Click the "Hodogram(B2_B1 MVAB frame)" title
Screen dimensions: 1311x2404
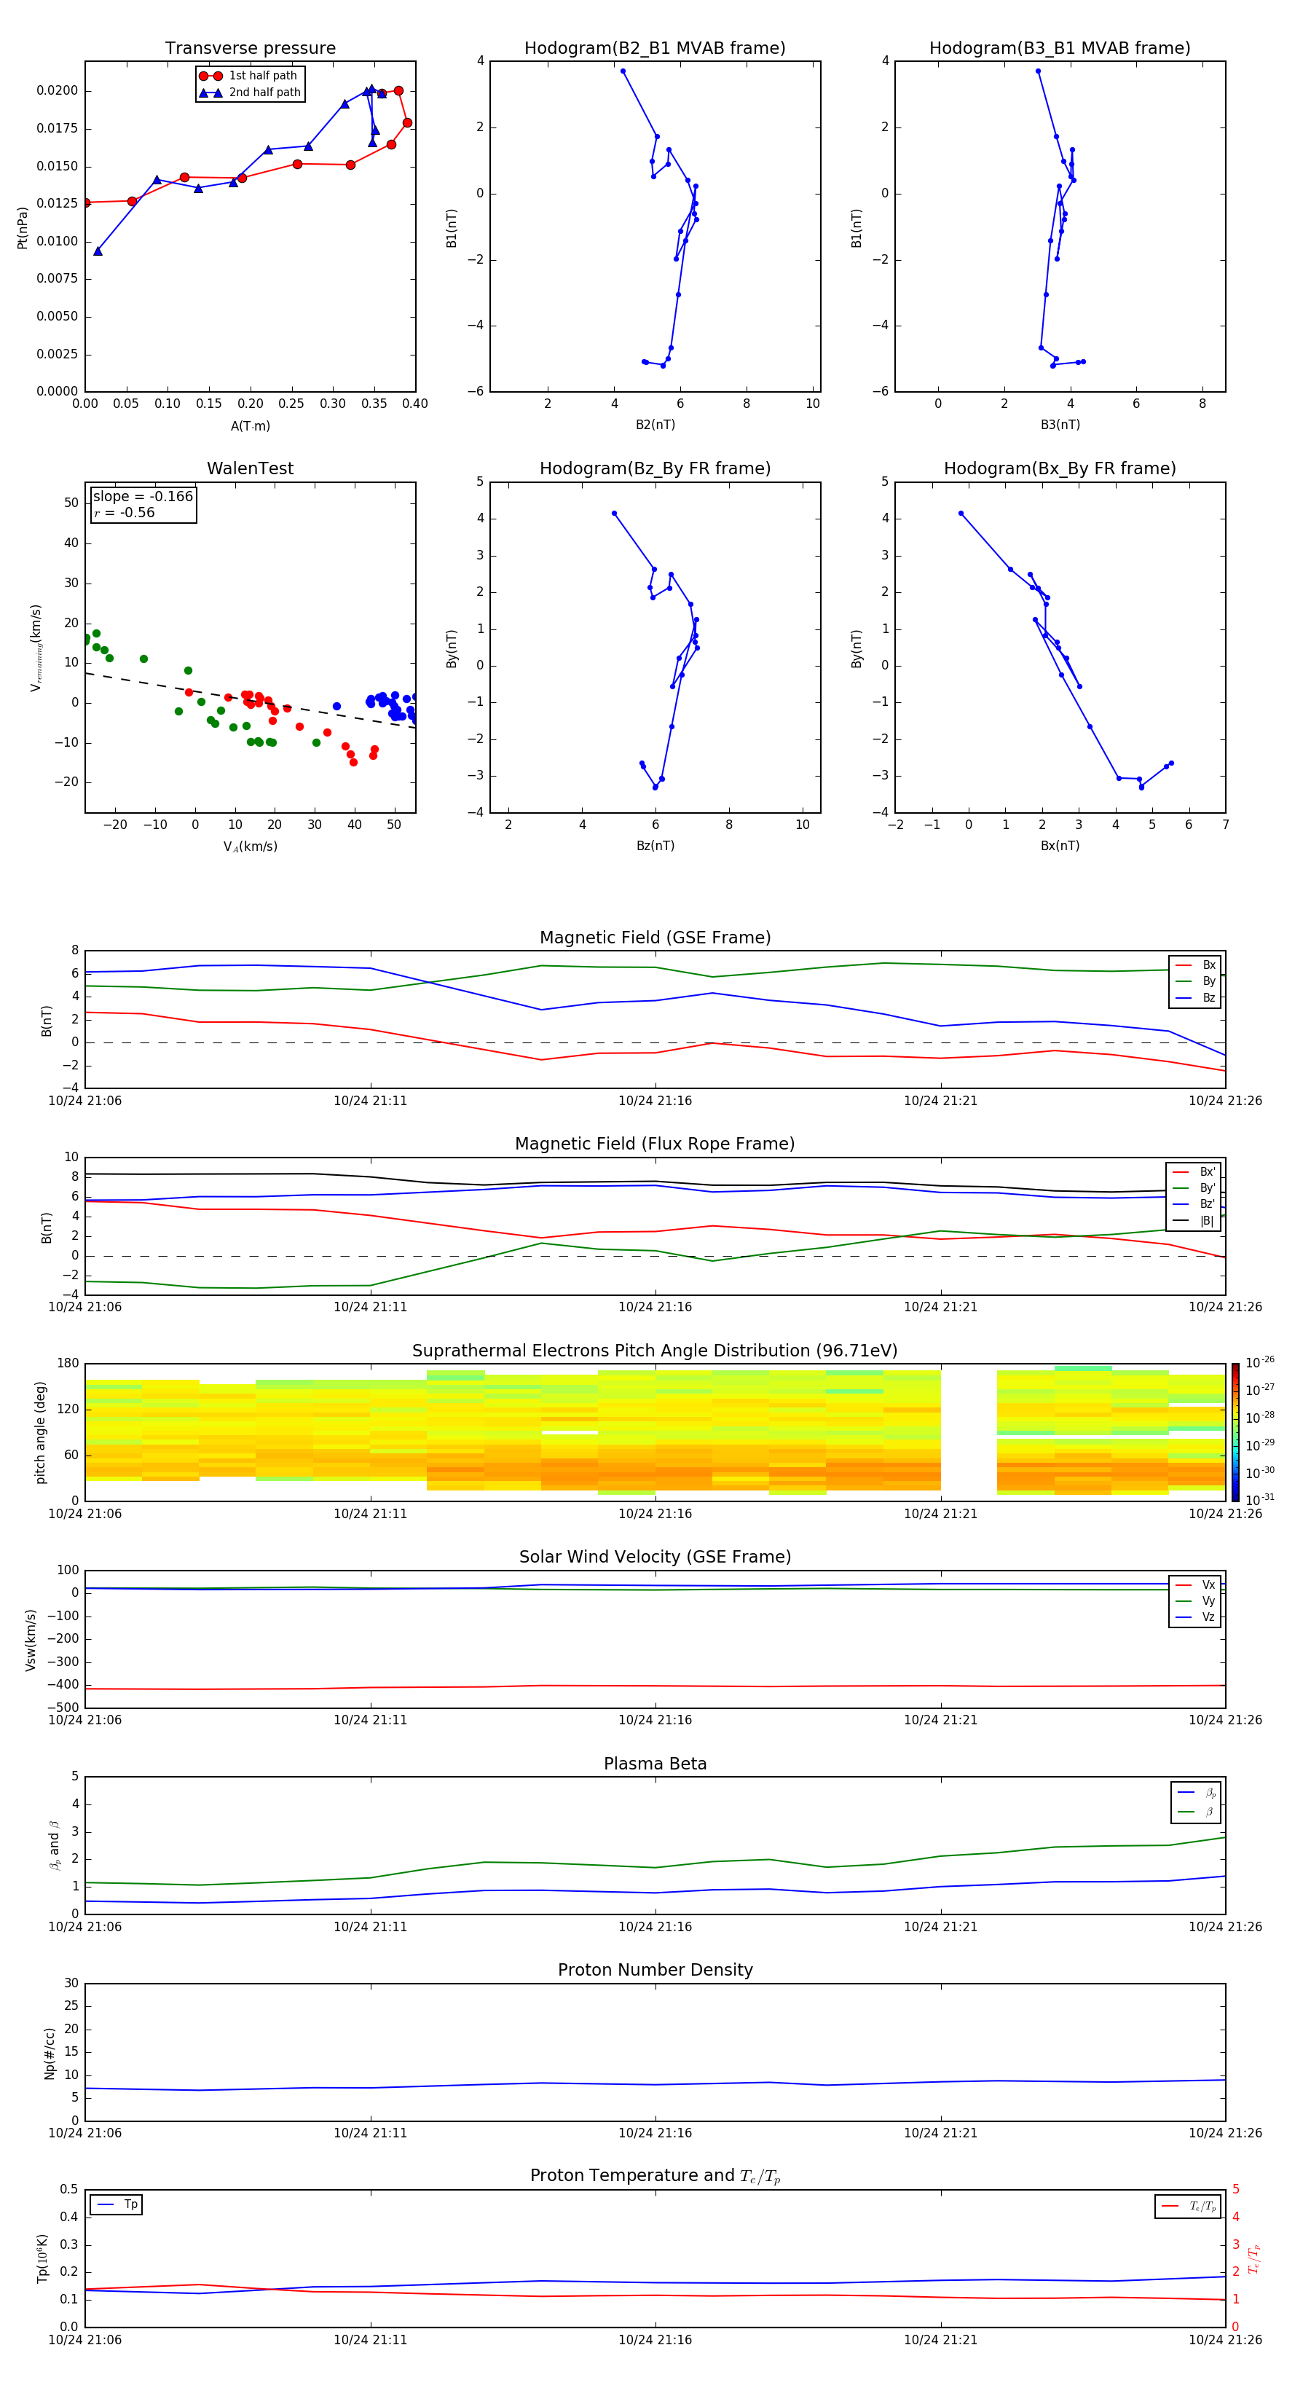pyautogui.click(x=655, y=49)
